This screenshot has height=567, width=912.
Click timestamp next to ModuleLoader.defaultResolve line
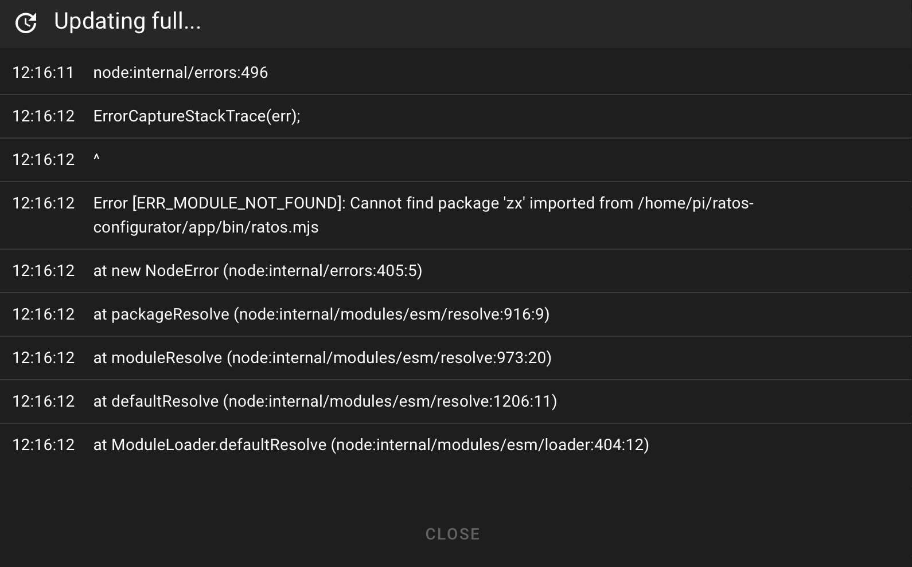(x=44, y=445)
